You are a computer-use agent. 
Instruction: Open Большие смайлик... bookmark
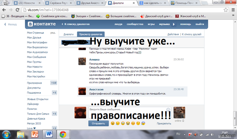point(121,16)
